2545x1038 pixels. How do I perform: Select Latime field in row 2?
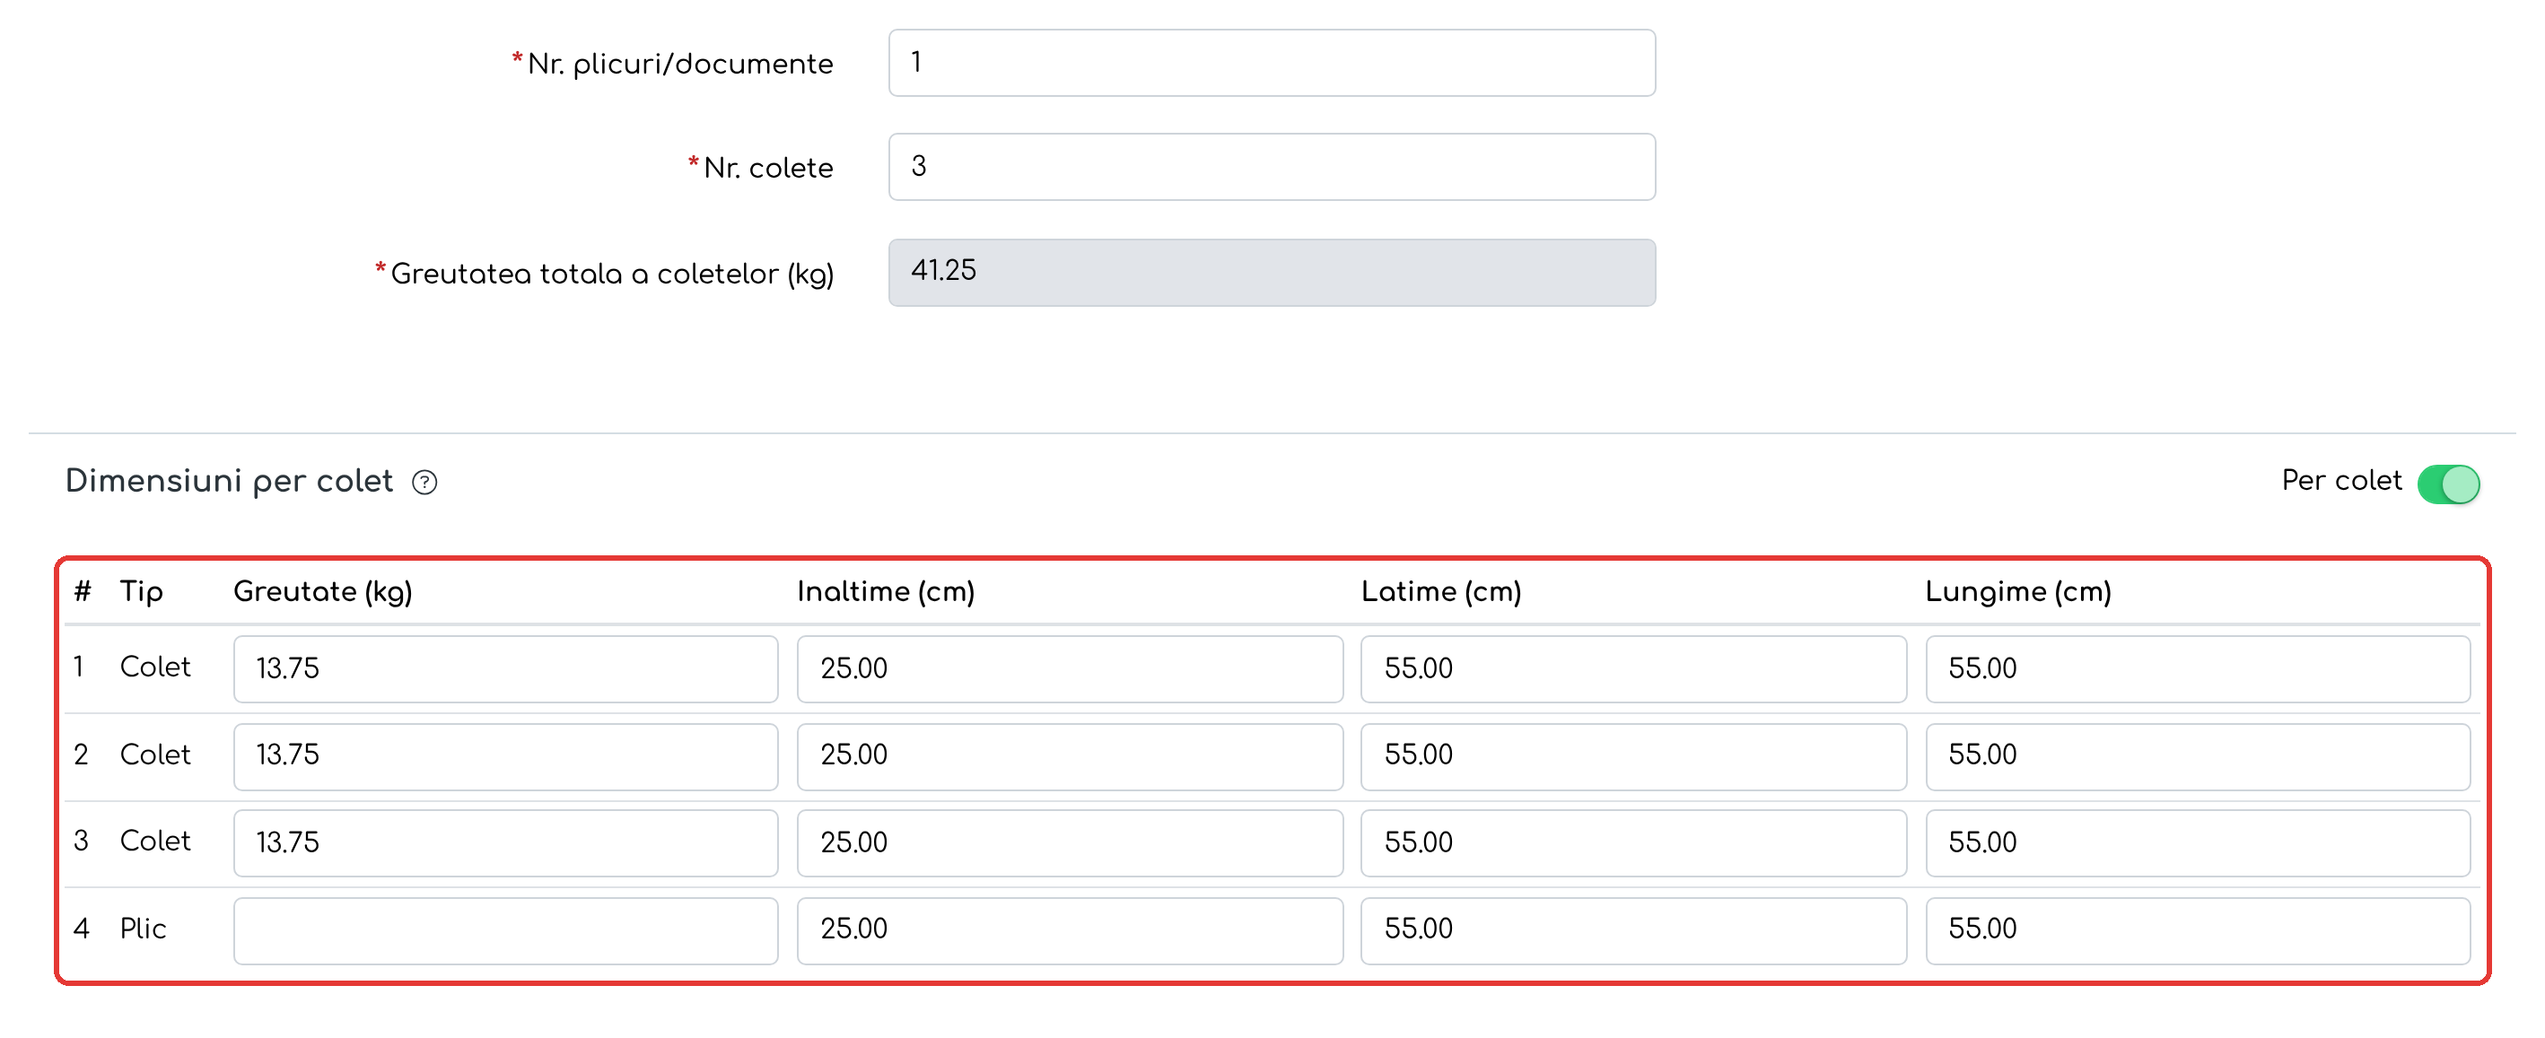(x=1633, y=756)
